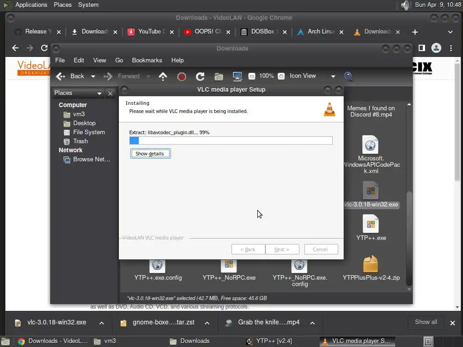This screenshot has height=347, width=463.
Task: Reload the Downloads folder view
Action: click(200, 77)
